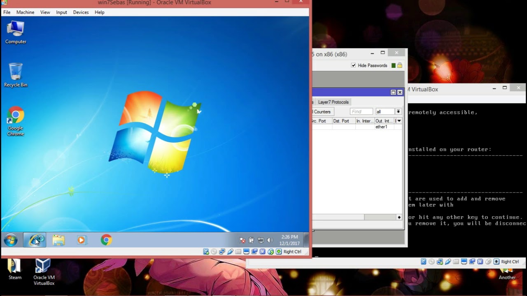Open the network tray icon in guest
Viewport: 527px width, 296px height.
tap(261, 240)
